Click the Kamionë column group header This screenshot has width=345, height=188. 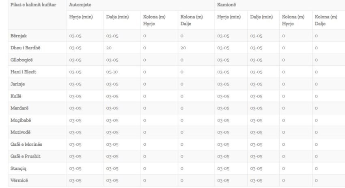point(226,5)
